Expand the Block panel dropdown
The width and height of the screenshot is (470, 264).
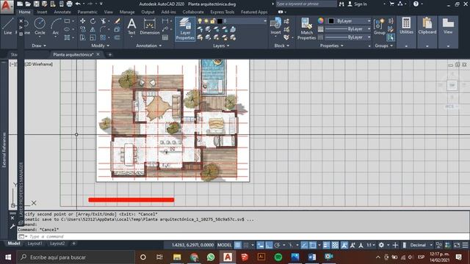click(282, 45)
